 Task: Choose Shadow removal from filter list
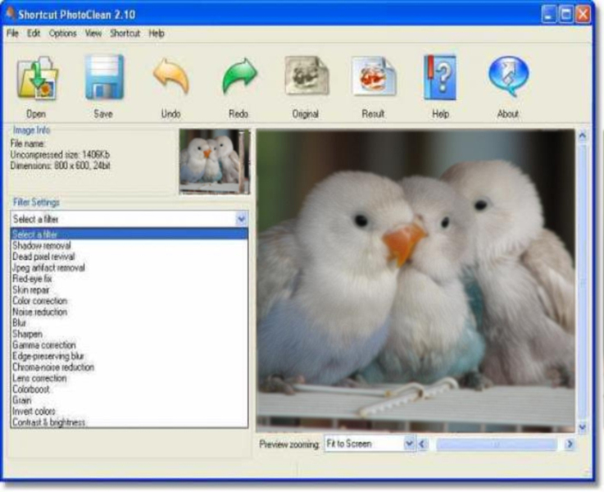click(42, 245)
